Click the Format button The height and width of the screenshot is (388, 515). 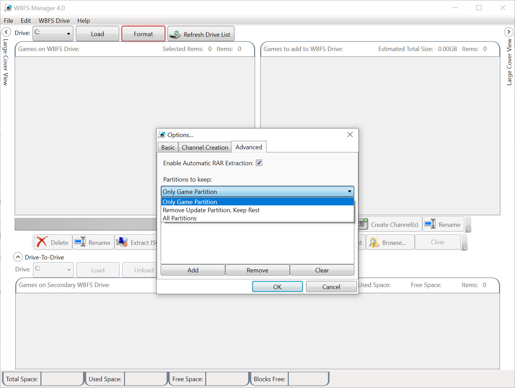pos(143,34)
